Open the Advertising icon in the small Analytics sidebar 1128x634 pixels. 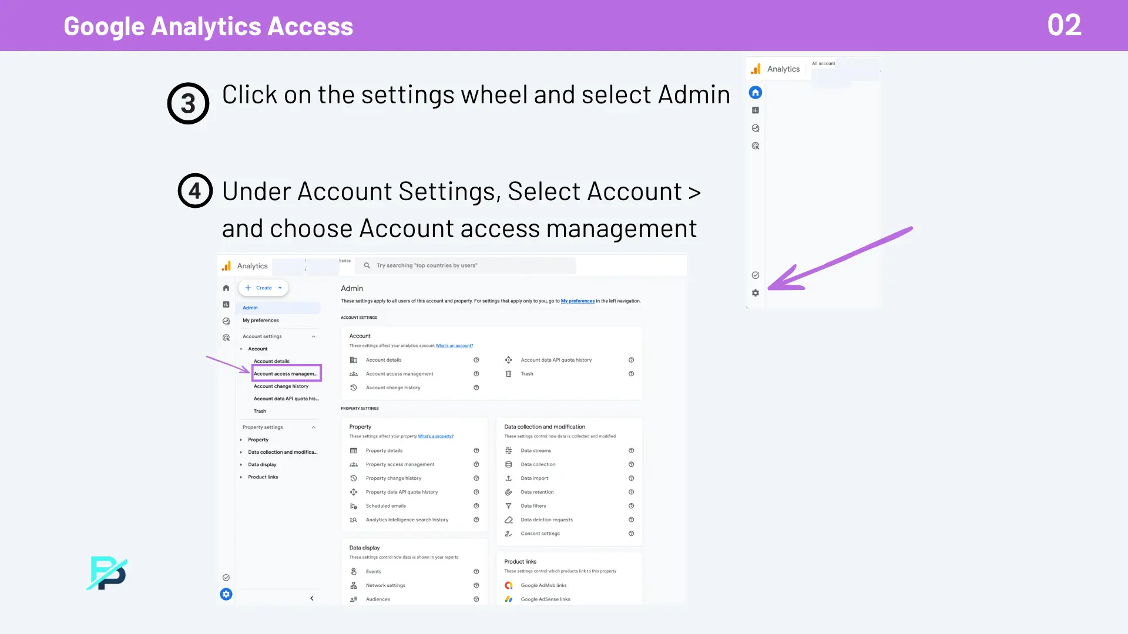[756, 146]
